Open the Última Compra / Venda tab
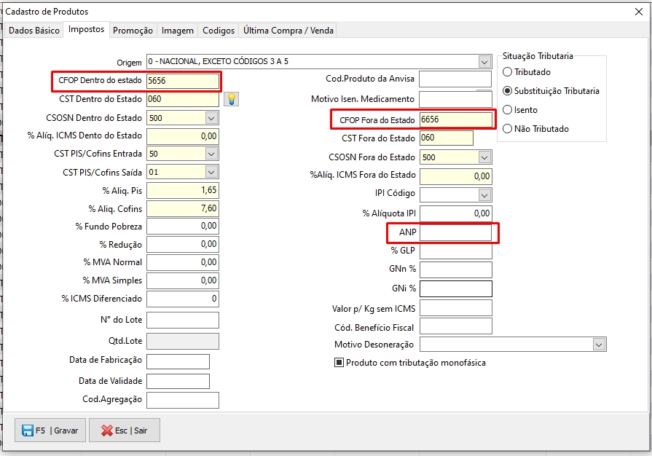 (288, 31)
